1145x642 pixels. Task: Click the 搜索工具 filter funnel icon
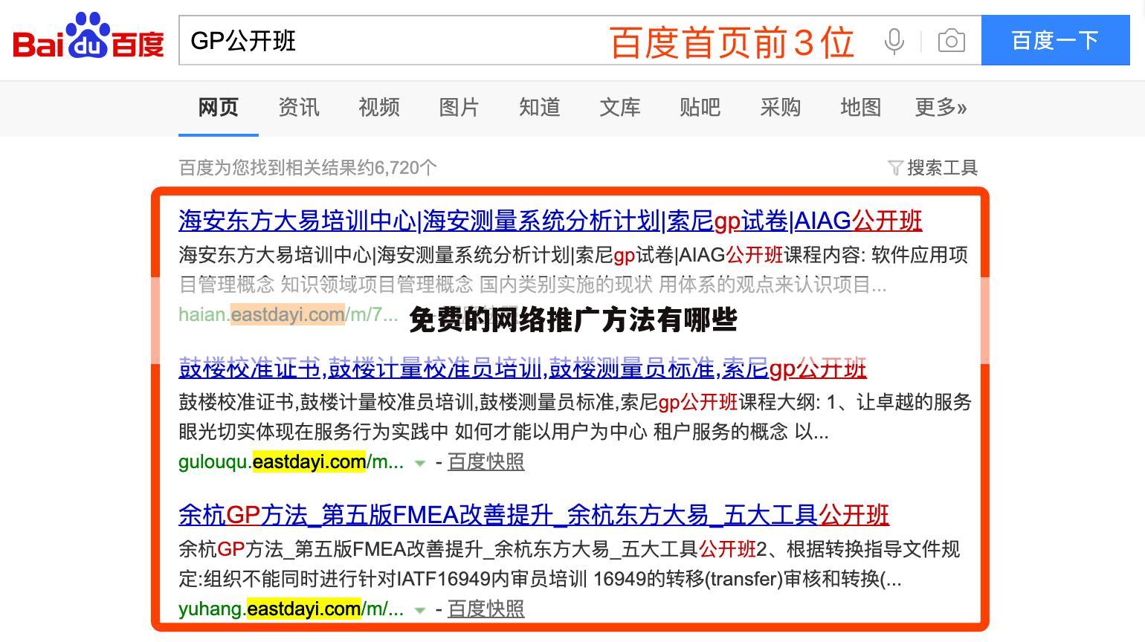[897, 167]
